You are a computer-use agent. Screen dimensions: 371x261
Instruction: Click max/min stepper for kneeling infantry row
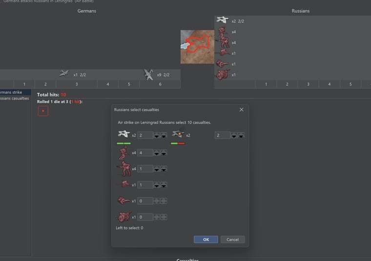point(164,153)
